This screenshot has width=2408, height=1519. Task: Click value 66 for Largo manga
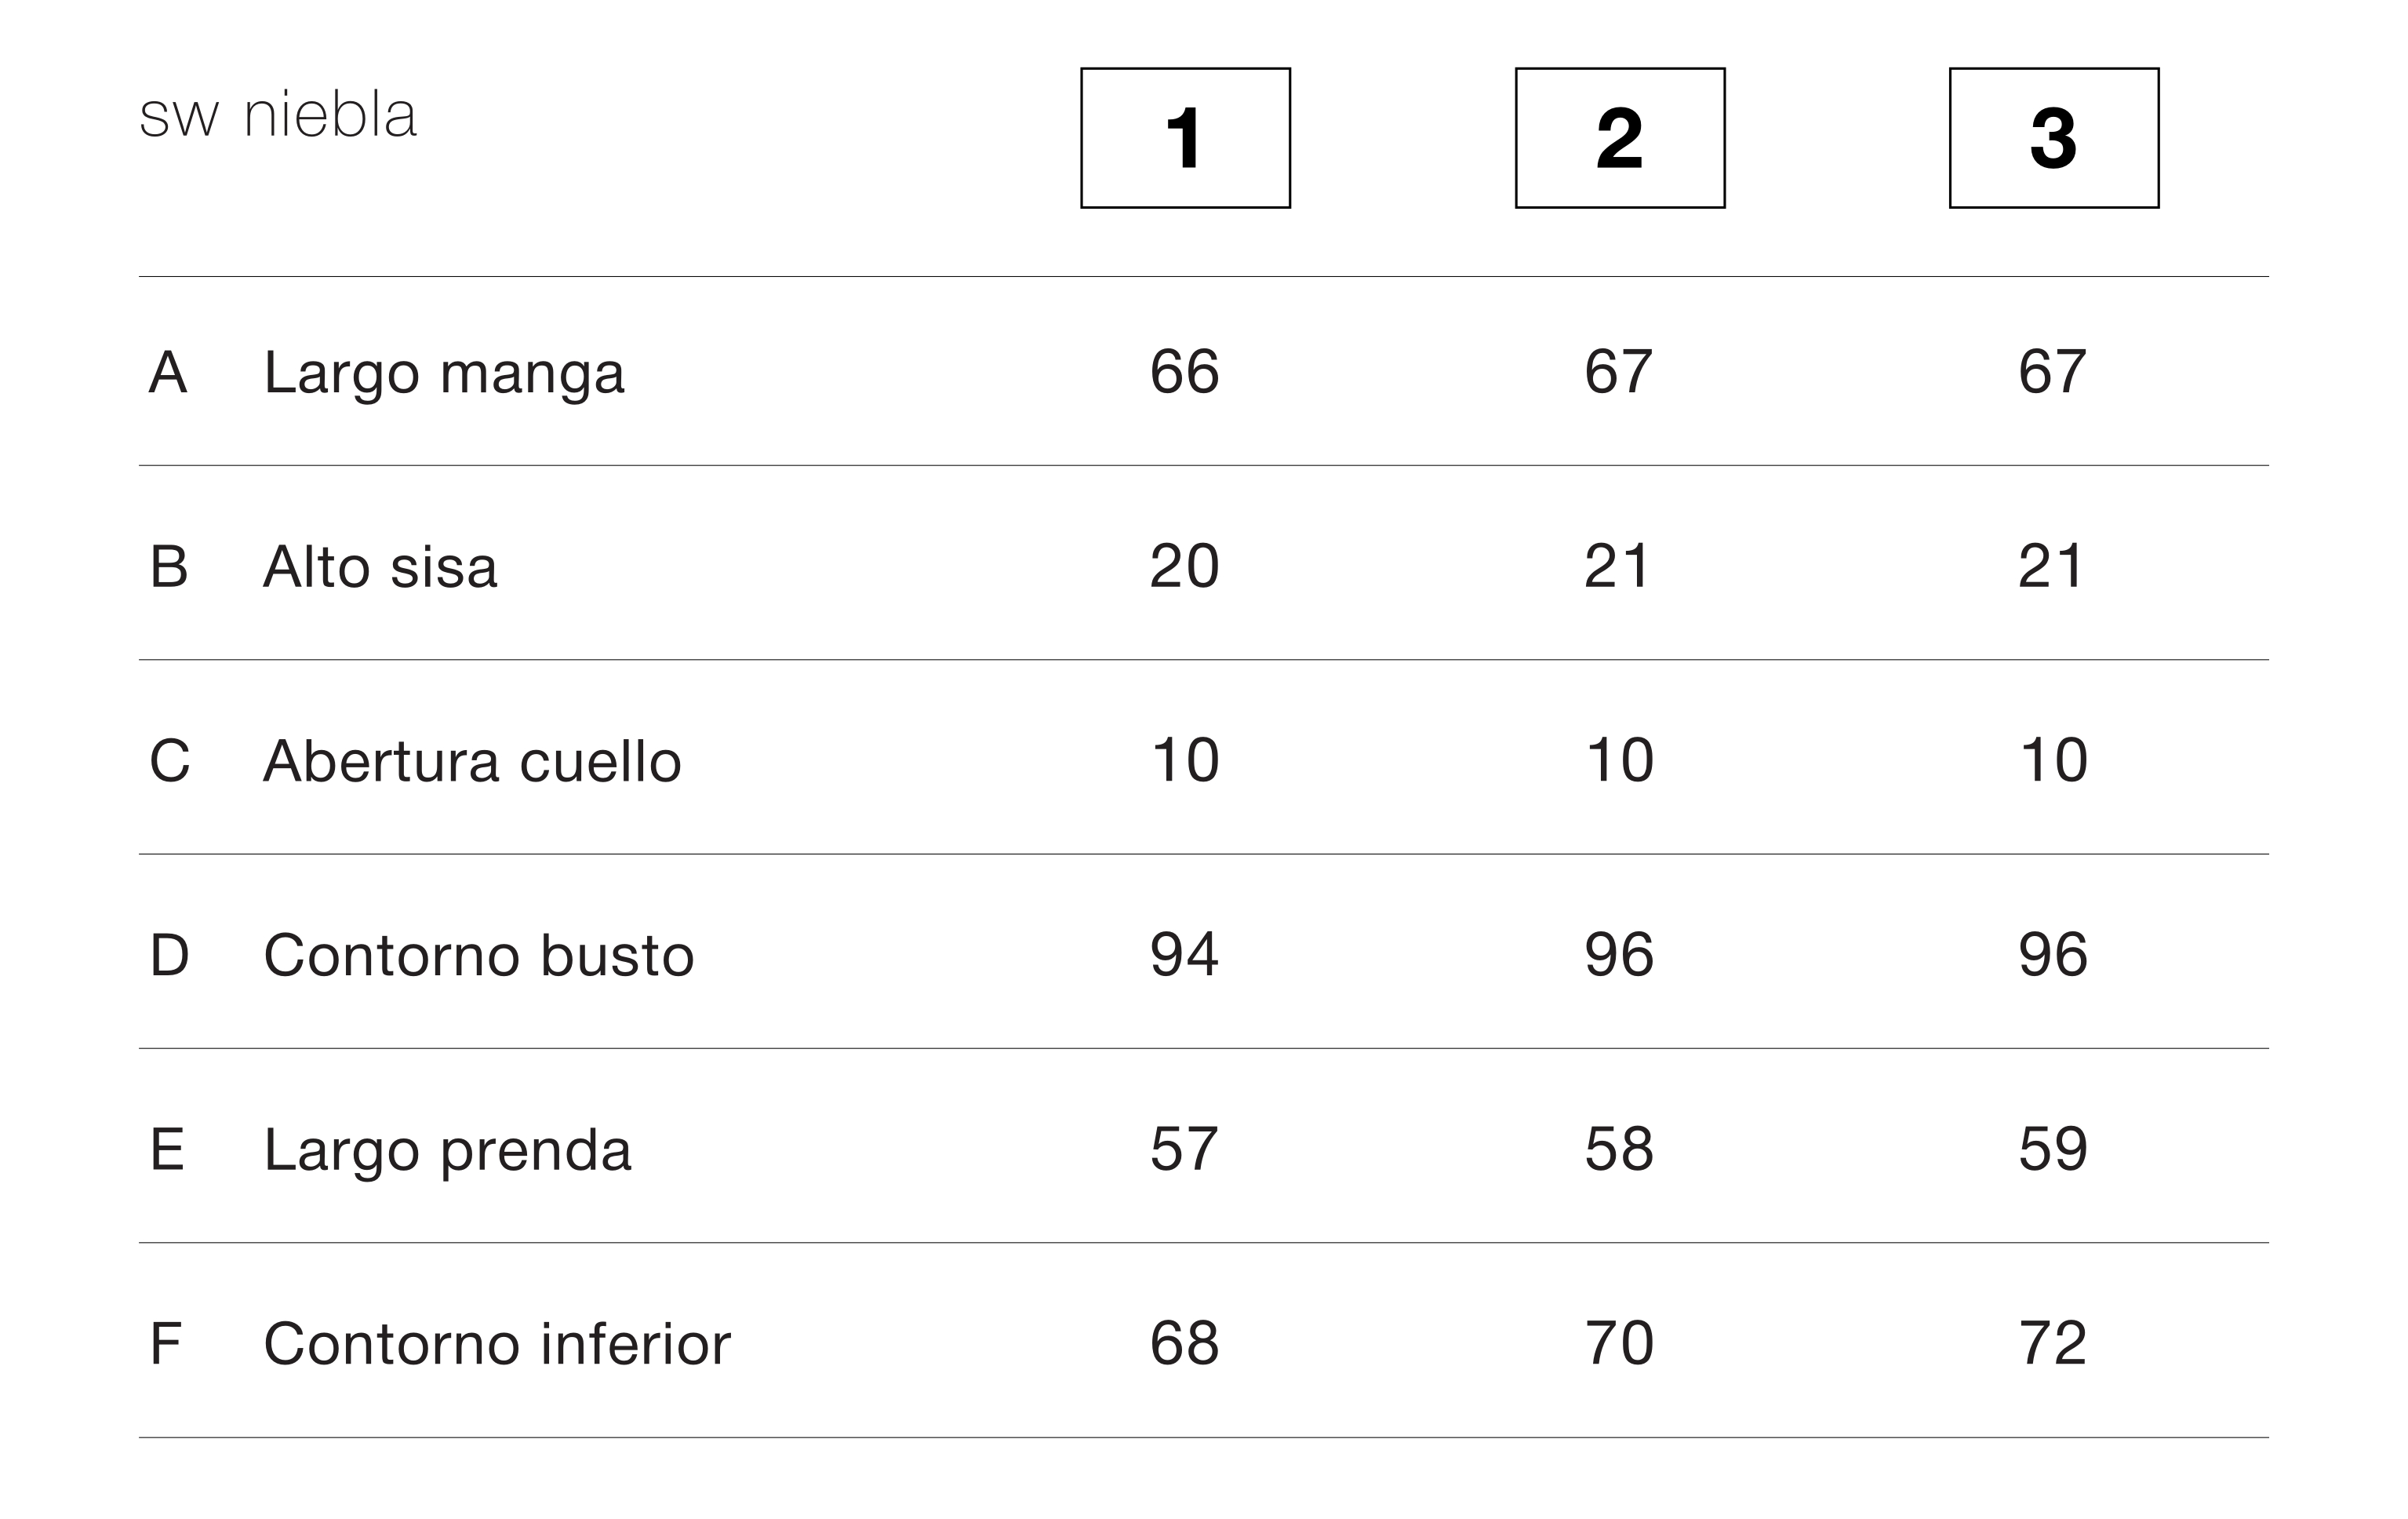point(1184,372)
